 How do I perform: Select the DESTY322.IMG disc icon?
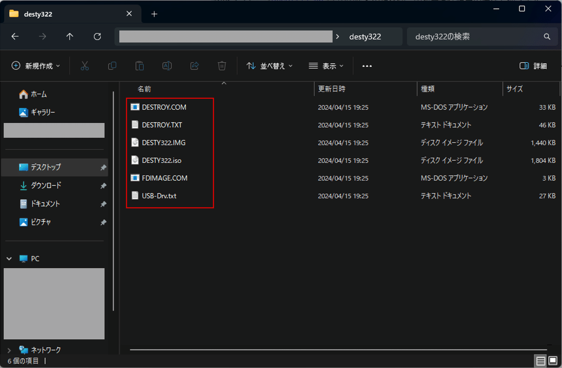pyautogui.click(x=135, y=143)
